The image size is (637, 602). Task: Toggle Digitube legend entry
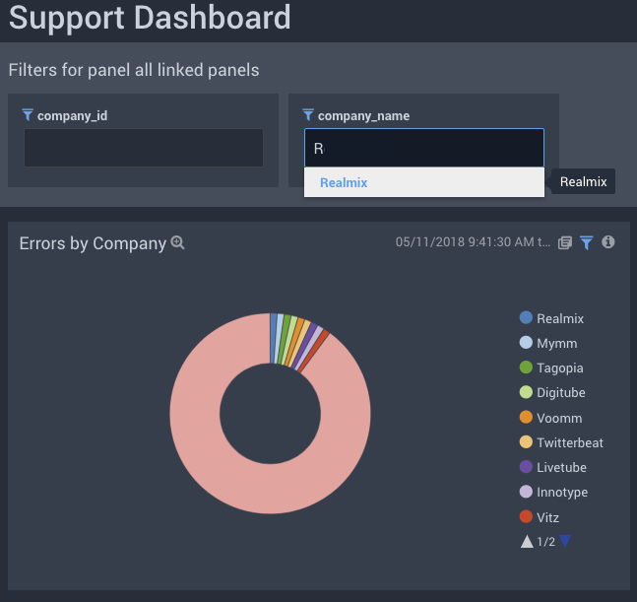[x=552, y=393]
